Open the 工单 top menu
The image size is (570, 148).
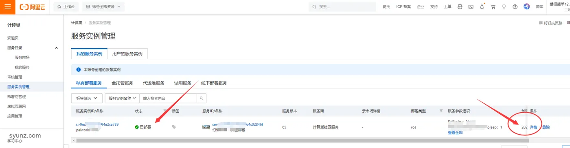click(447, 7)
